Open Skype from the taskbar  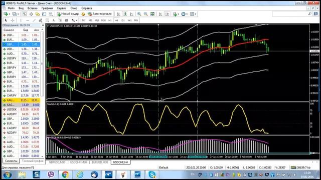pos(151,174)
